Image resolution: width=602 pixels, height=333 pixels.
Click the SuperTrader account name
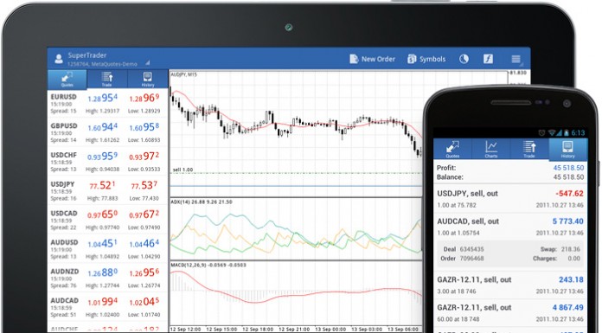tap(87, 55)
